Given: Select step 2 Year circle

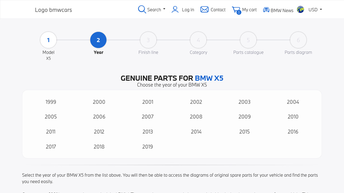Looking at the screenshot, I should pyautogui.click(x=98, y=40).
